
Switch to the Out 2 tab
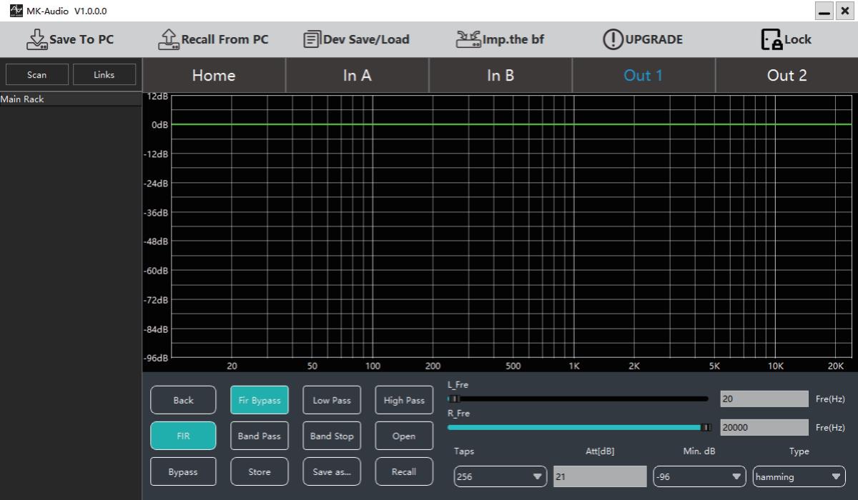(786, 76)
